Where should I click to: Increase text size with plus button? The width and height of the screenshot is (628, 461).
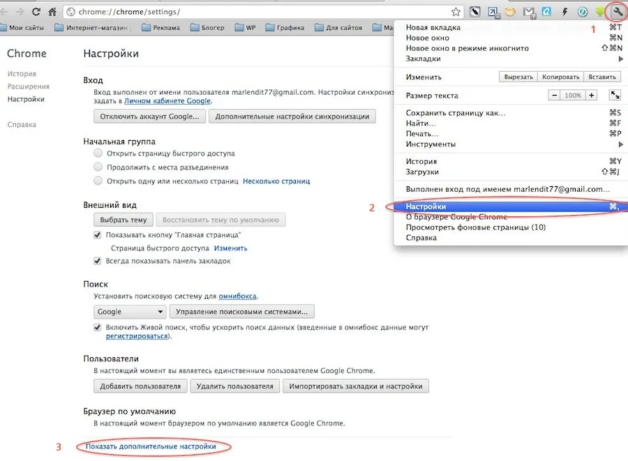pyautogui.click(x=591, y=96)
